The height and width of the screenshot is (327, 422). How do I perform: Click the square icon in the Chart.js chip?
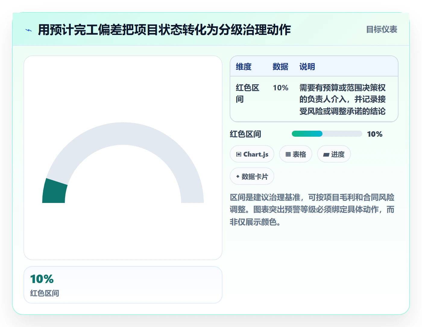[x=239, y=154]
